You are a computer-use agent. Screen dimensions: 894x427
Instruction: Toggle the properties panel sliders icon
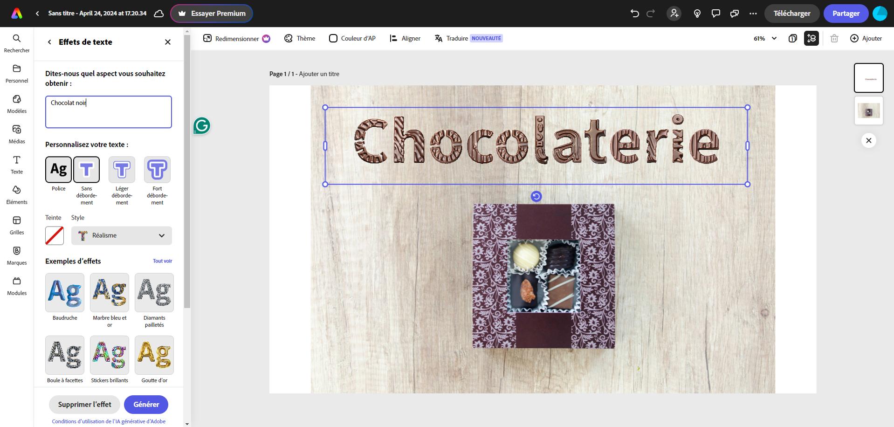[x=811, y=38]
